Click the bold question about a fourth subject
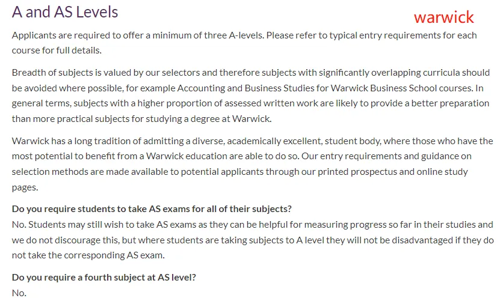The image size is (500, 298). pos(103,278)
